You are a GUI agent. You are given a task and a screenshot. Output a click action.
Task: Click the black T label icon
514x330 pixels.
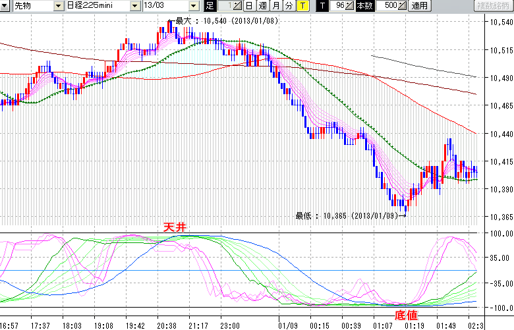click(322, 6)
